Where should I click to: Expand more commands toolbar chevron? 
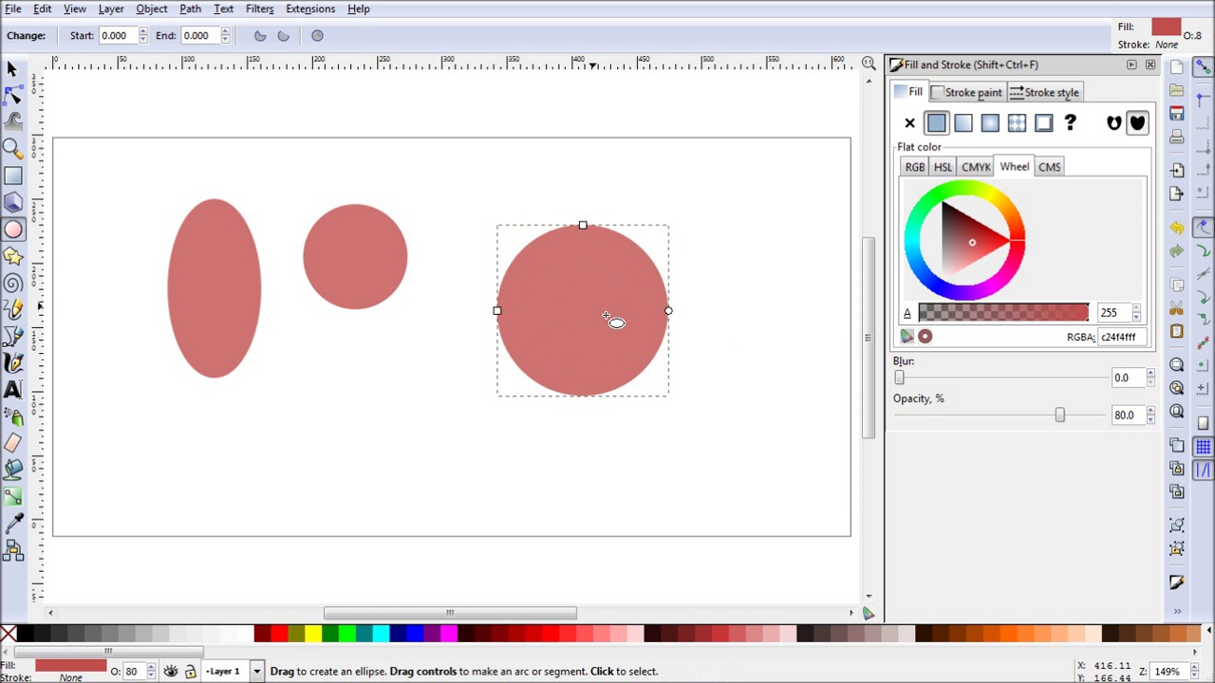point(1177,611)
